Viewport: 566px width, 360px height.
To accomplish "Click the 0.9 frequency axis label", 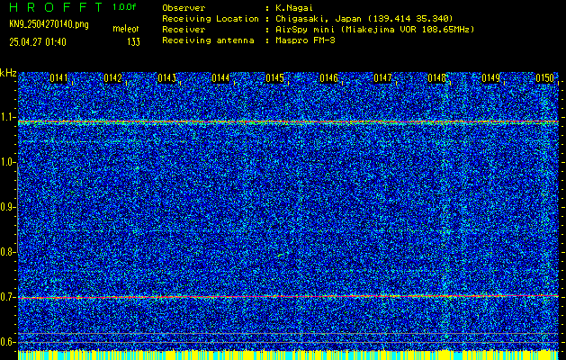I will point(7,208).
